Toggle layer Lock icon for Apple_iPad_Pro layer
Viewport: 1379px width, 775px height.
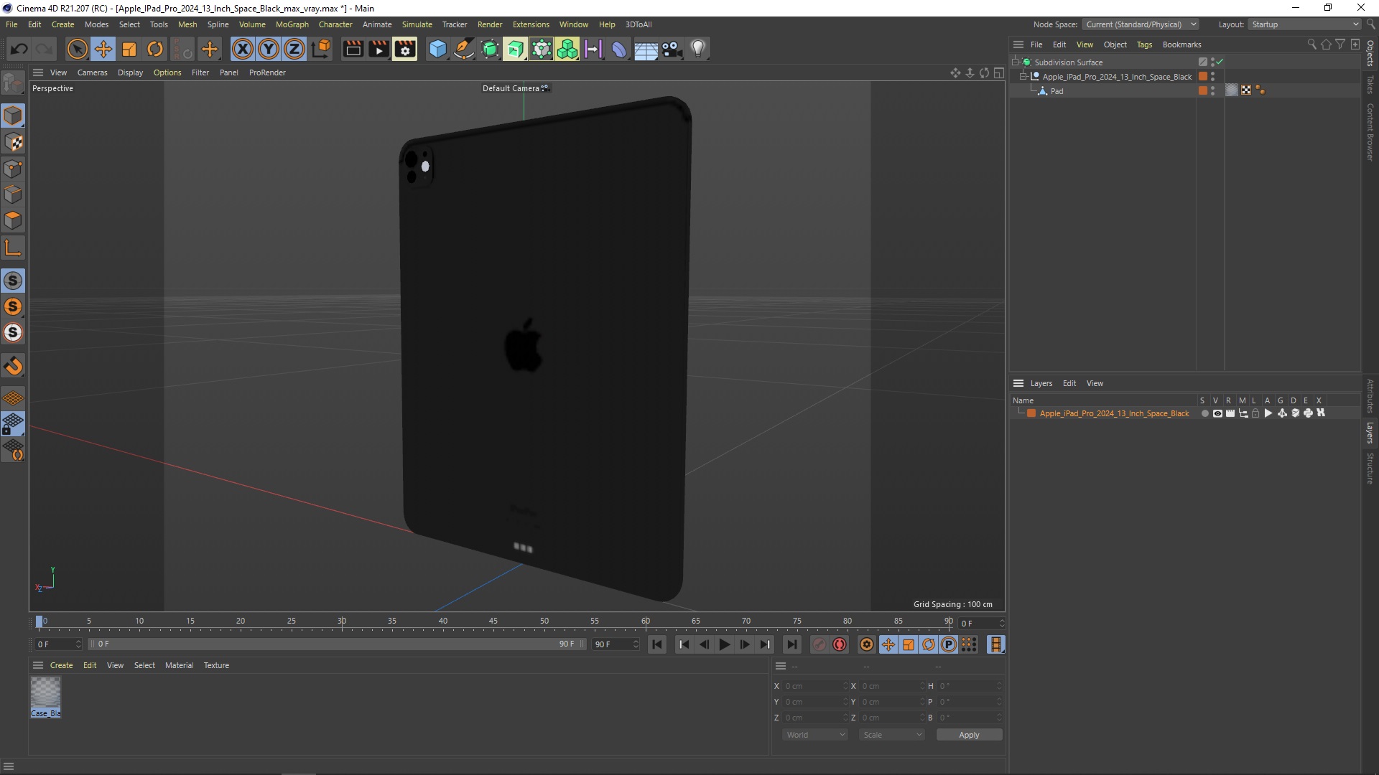pyautogui.click(x=1255, y=413)
